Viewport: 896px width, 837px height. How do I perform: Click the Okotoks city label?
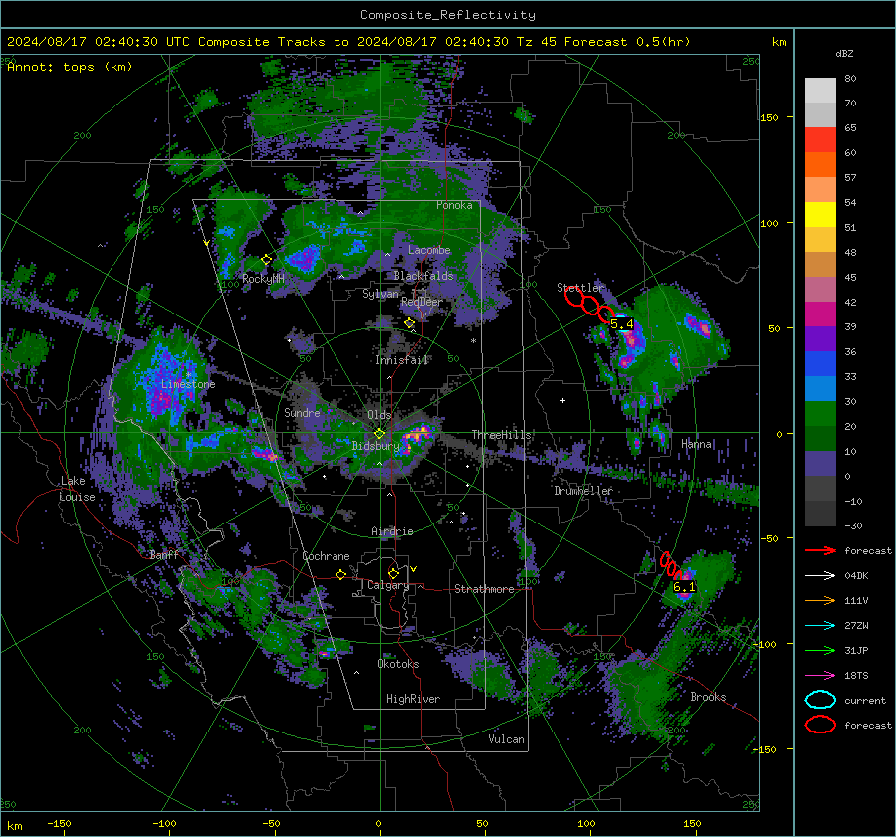398,664
